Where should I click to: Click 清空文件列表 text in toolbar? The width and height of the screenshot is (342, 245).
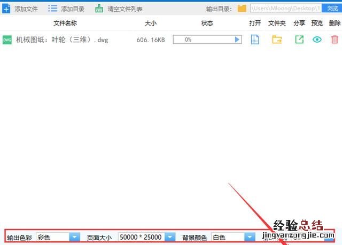tap(125, 9)
